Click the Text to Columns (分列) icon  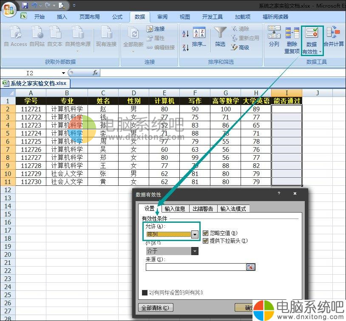[x=274, y=34]
